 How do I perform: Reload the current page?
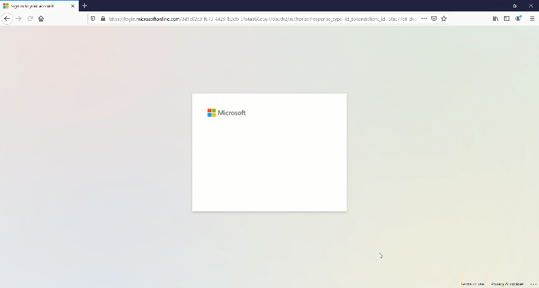tap(30, 19)
